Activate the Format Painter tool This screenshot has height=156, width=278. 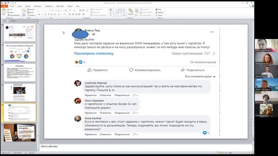[x=13, y=15]
